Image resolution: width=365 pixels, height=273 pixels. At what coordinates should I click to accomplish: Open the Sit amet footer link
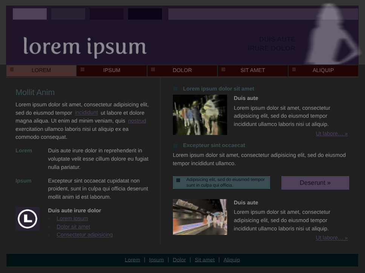tap(205, 260)
